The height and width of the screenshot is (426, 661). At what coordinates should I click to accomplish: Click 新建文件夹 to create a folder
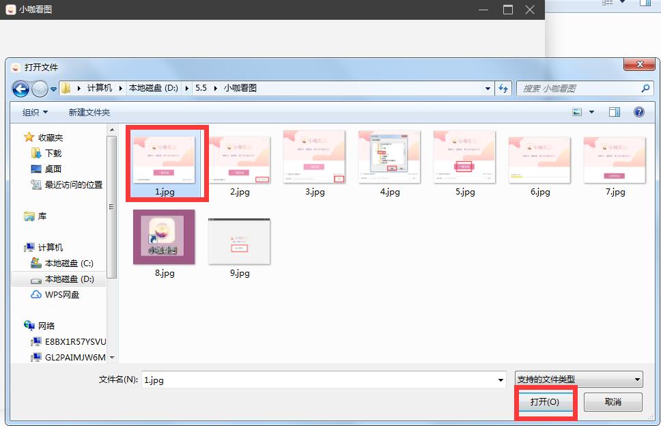(x=89, y=112)
